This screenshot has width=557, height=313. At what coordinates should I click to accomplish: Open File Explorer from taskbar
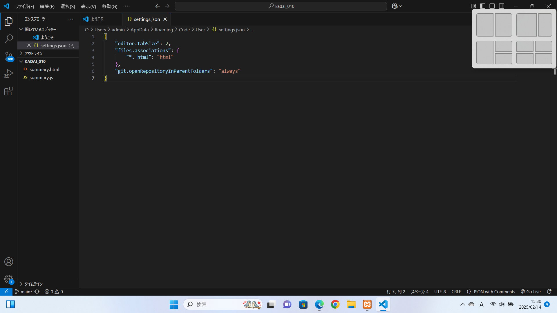tap(351, 304)
